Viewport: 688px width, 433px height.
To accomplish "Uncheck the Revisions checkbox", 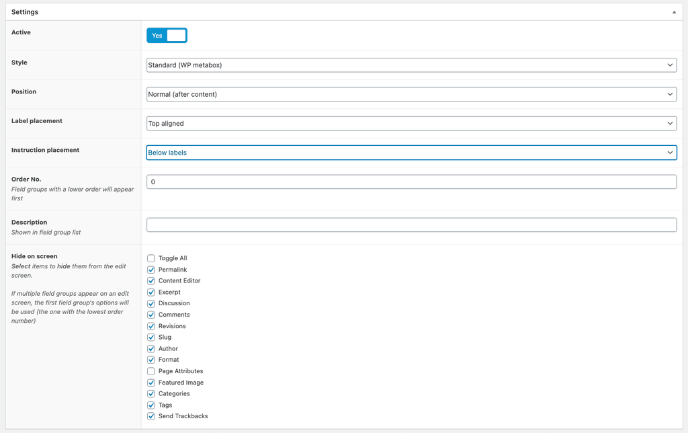I will pyautogui.click(x=151, y=326).
